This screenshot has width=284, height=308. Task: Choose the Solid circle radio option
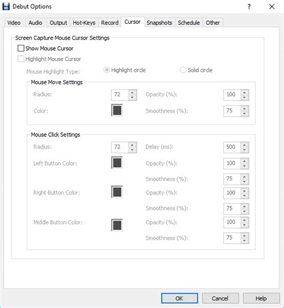[183, 70]
